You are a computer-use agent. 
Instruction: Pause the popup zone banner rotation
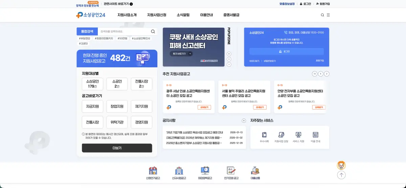click(229, 54)
